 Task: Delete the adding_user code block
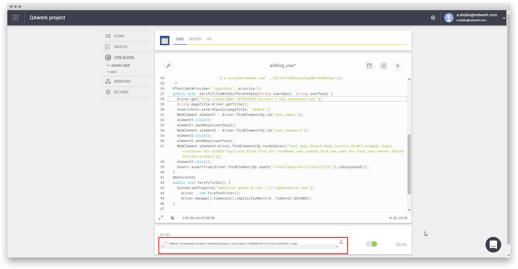(x=401, y=245)
